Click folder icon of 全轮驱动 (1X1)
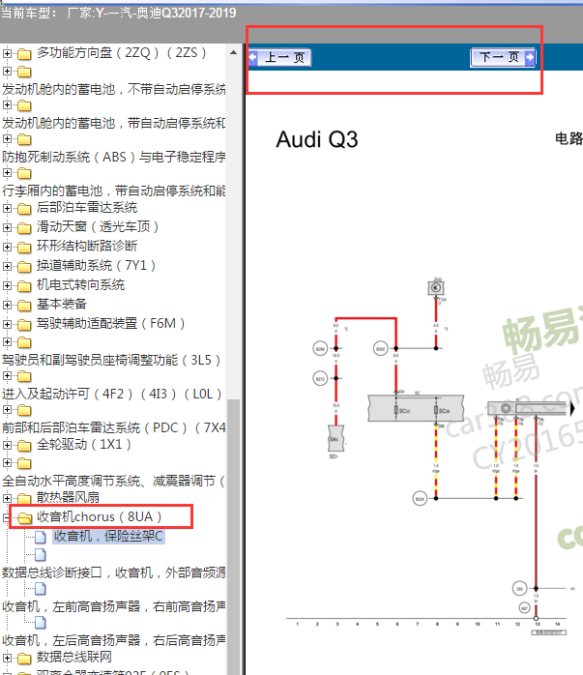Viewport: 583px width, 675px height. tap(24, 446)
